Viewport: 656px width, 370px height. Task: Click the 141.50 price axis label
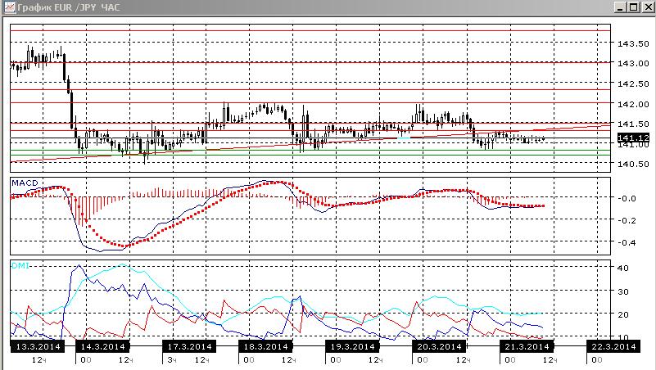(x=633, y=124)
